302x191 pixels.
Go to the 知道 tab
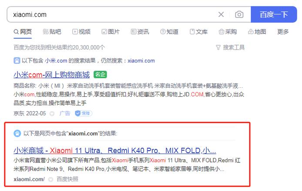[x=169, y=32]
